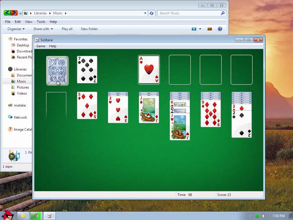Click the 7:50 PM clock

point(278,216)
